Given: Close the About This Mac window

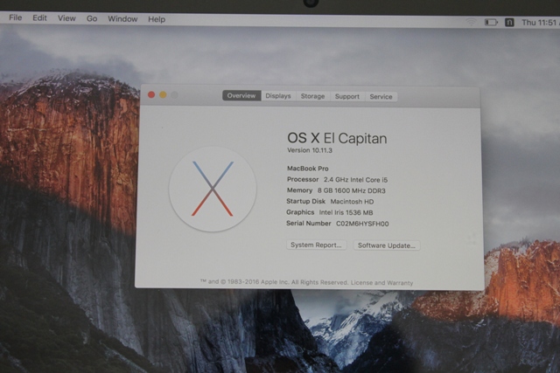Looking at the screenshot, I should (x=151, y=94).
